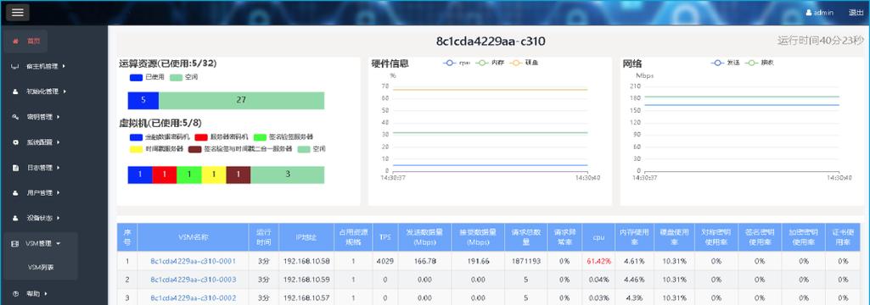
Task: Click the VSM管理 sidebar icon
Action: click(x=15, y=243)
